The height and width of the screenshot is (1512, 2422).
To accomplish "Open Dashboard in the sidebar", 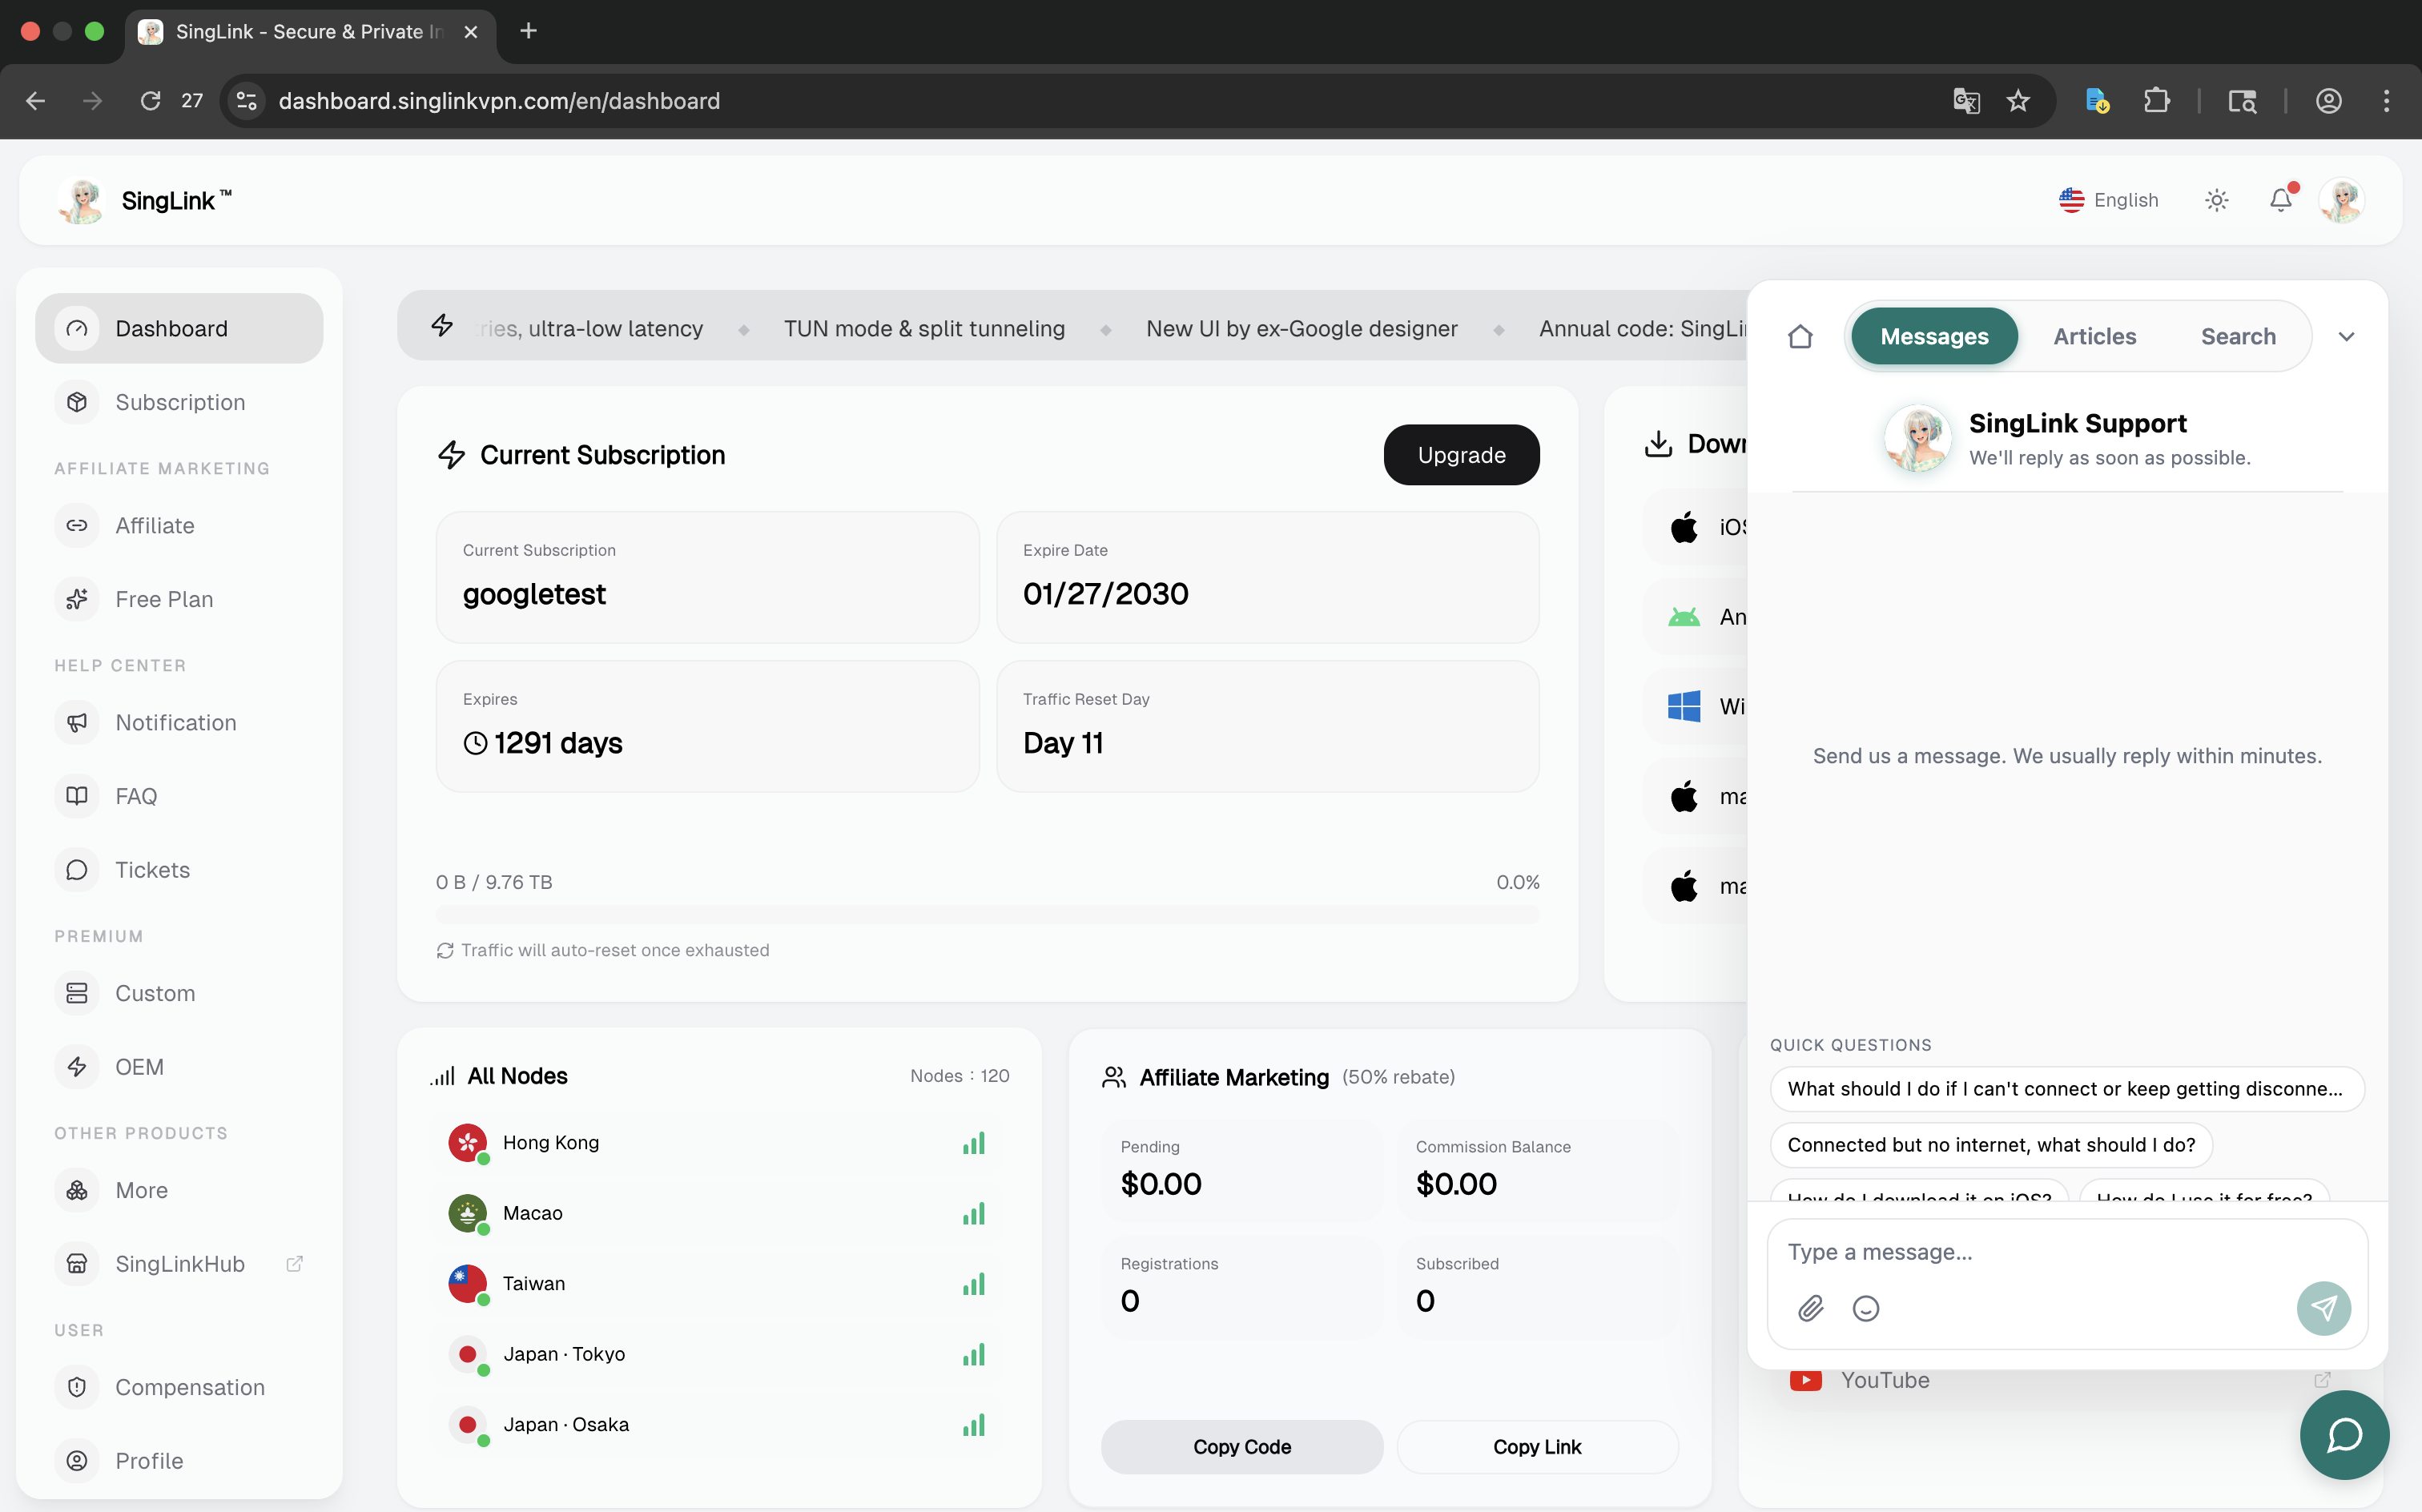I will 179,328.
